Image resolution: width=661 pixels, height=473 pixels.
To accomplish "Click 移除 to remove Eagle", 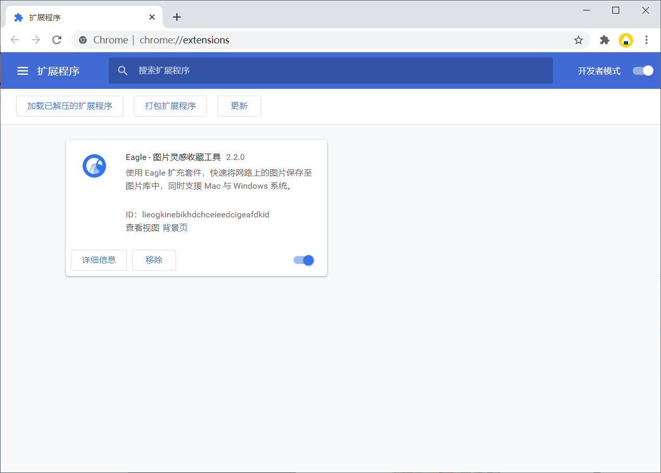I will (154, 260).
